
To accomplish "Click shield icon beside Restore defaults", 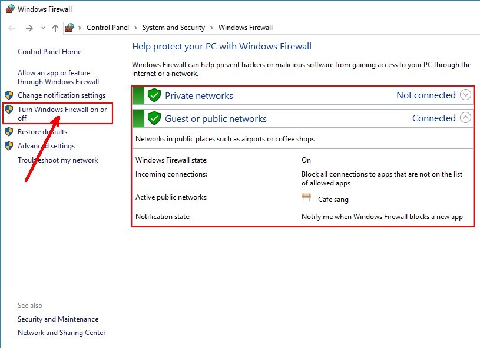I will (9, 132).
